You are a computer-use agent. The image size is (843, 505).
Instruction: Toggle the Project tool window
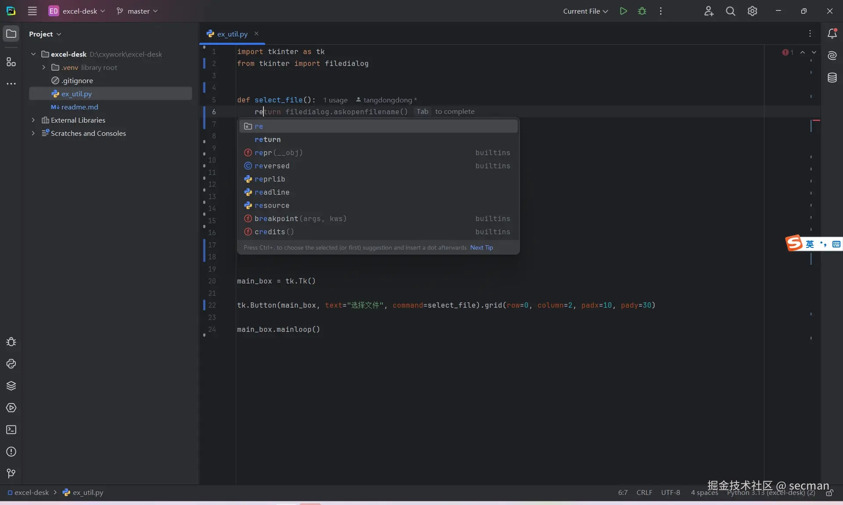[x=11, y=34]
